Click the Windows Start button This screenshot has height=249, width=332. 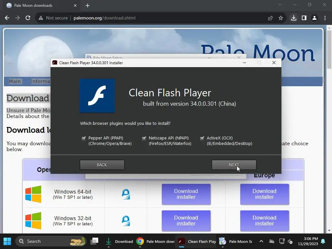click(7, 241)
